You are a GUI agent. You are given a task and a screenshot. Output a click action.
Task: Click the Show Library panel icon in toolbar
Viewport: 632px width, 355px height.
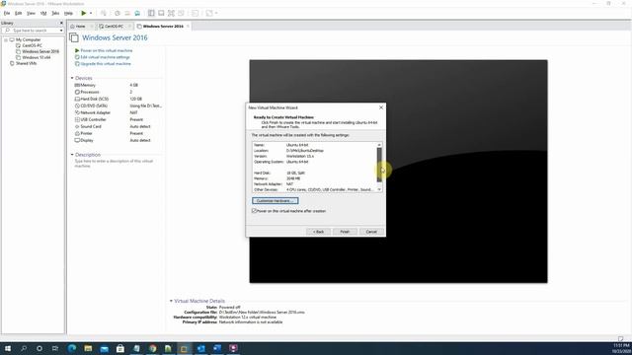tap(151, 13)
